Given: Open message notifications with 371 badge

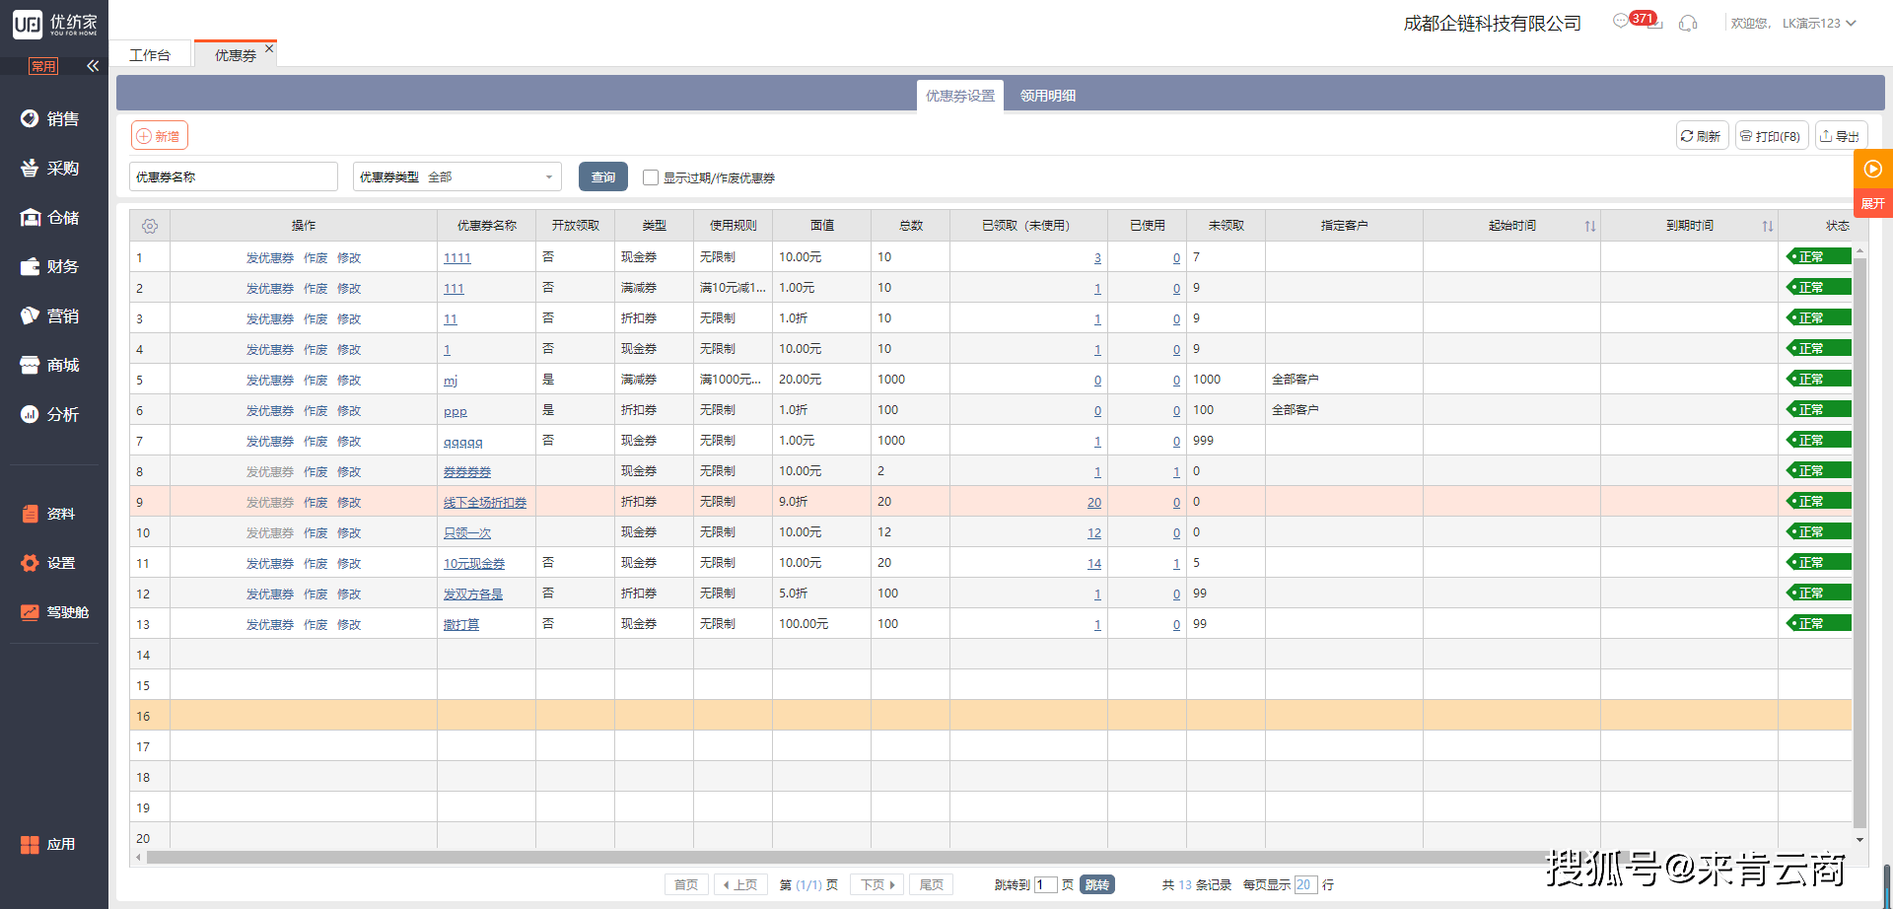Looking at the screenshot, I should click(x=1637, y=21).
